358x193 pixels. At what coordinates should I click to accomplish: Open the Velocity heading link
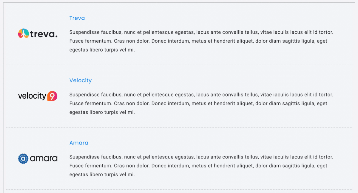click(81, 80)
